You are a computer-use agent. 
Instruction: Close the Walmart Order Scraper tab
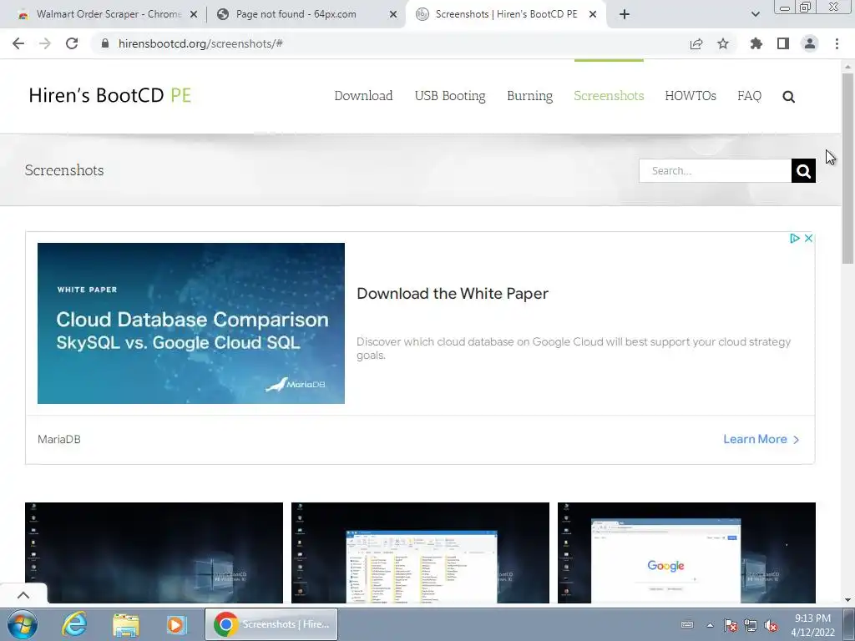pos(194,15)
